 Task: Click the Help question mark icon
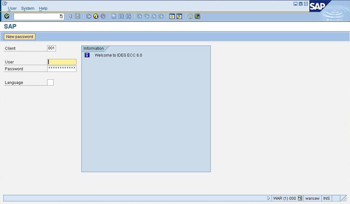(x=190, y=16)
